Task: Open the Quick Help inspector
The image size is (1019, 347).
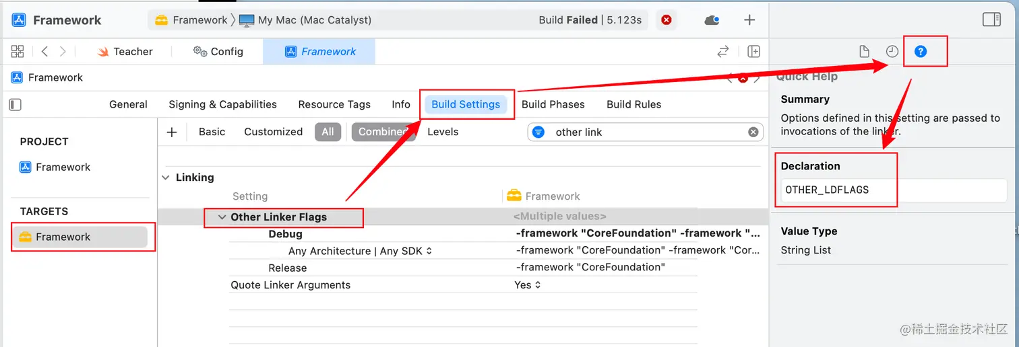Action: [920, 52]
